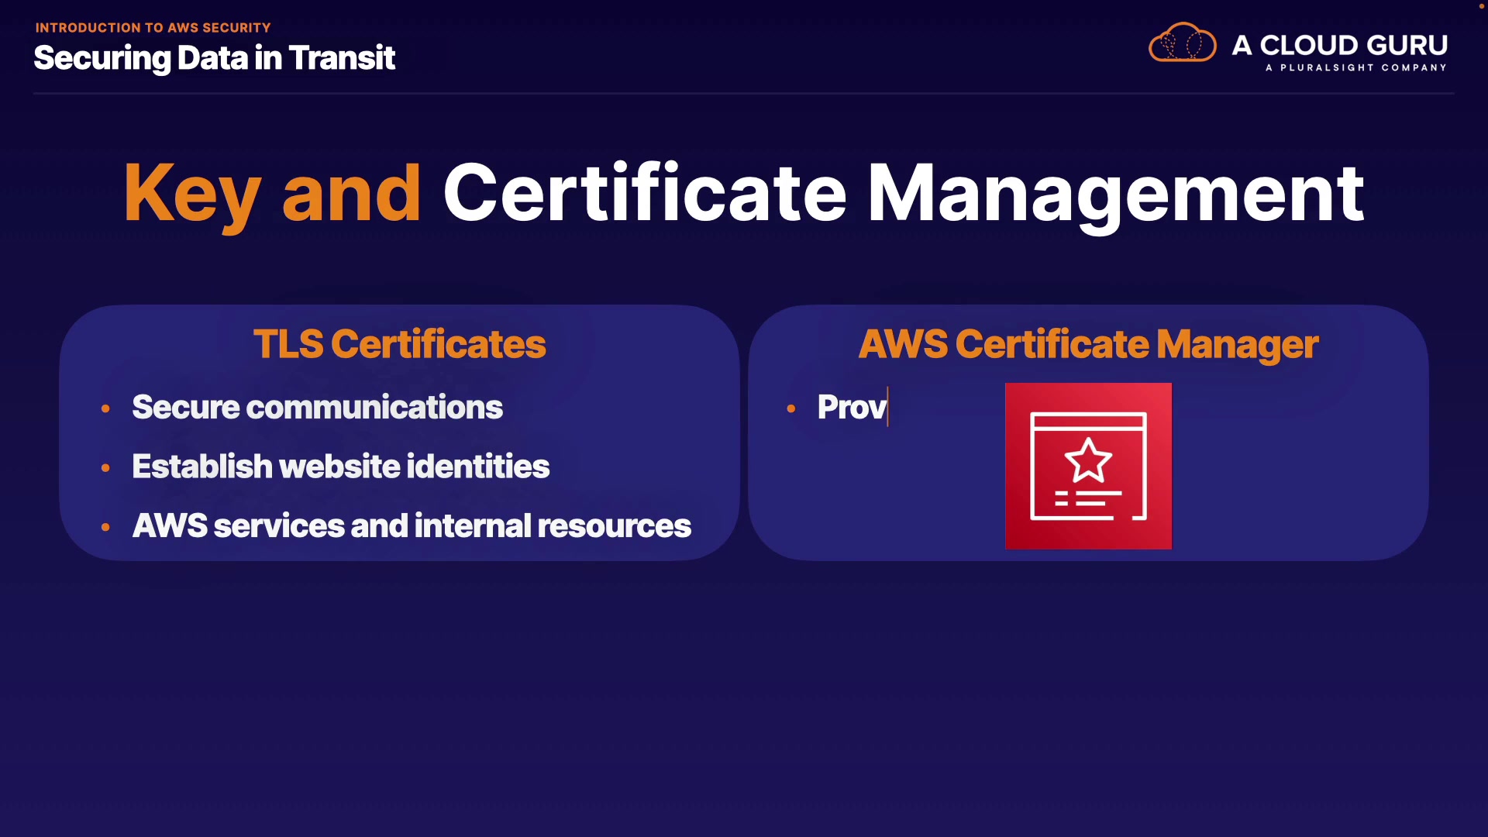Click the TLS Certificates heading
This screenshot has height=837, width=1488.
click(399, 344)
